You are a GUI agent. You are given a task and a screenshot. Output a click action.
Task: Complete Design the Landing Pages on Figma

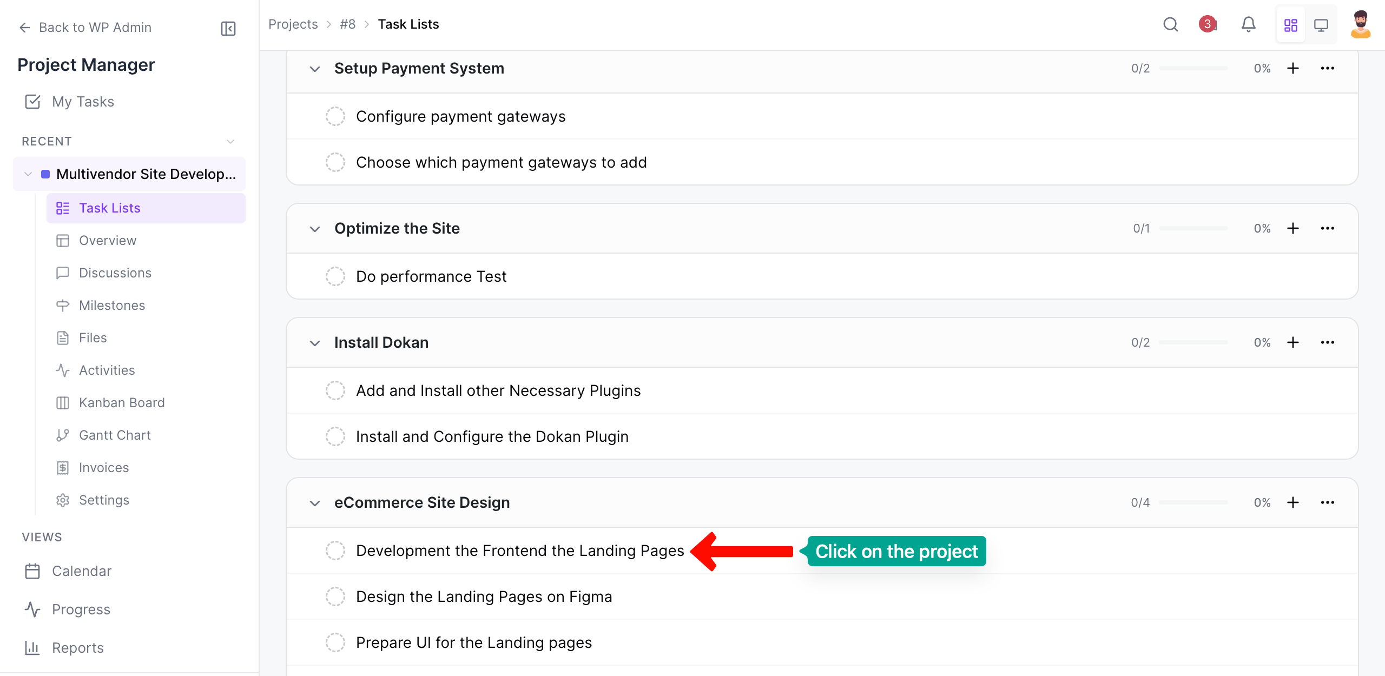point(335,597)
